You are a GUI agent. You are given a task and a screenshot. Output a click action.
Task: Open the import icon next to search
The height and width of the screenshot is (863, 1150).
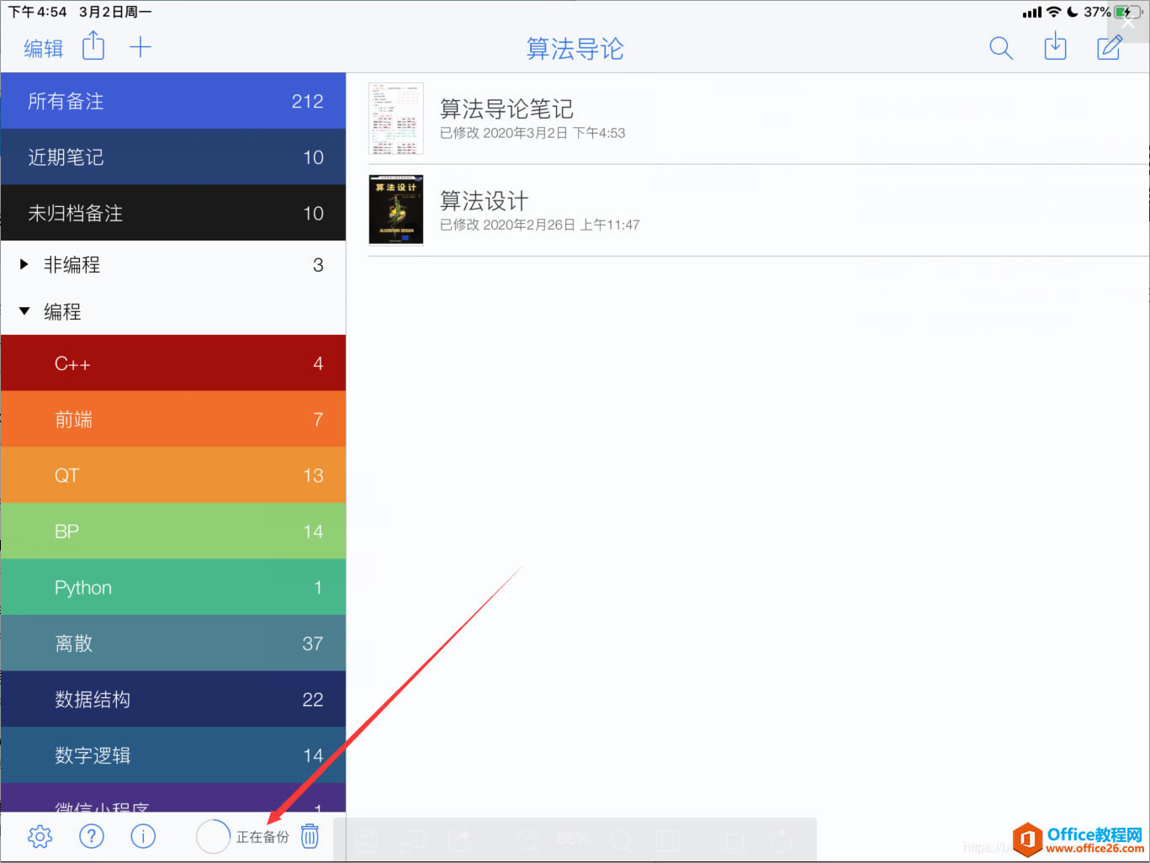[1055, 47]
